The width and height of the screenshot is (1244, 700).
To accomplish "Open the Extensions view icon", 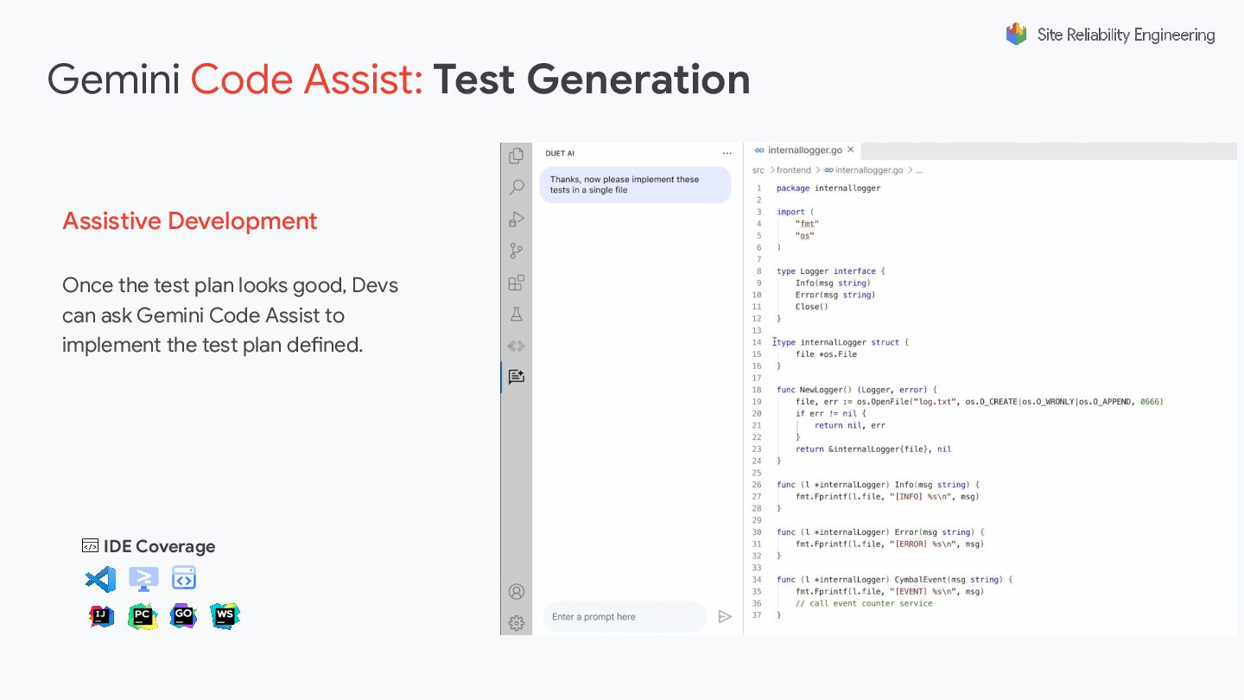I will (517, 283).
